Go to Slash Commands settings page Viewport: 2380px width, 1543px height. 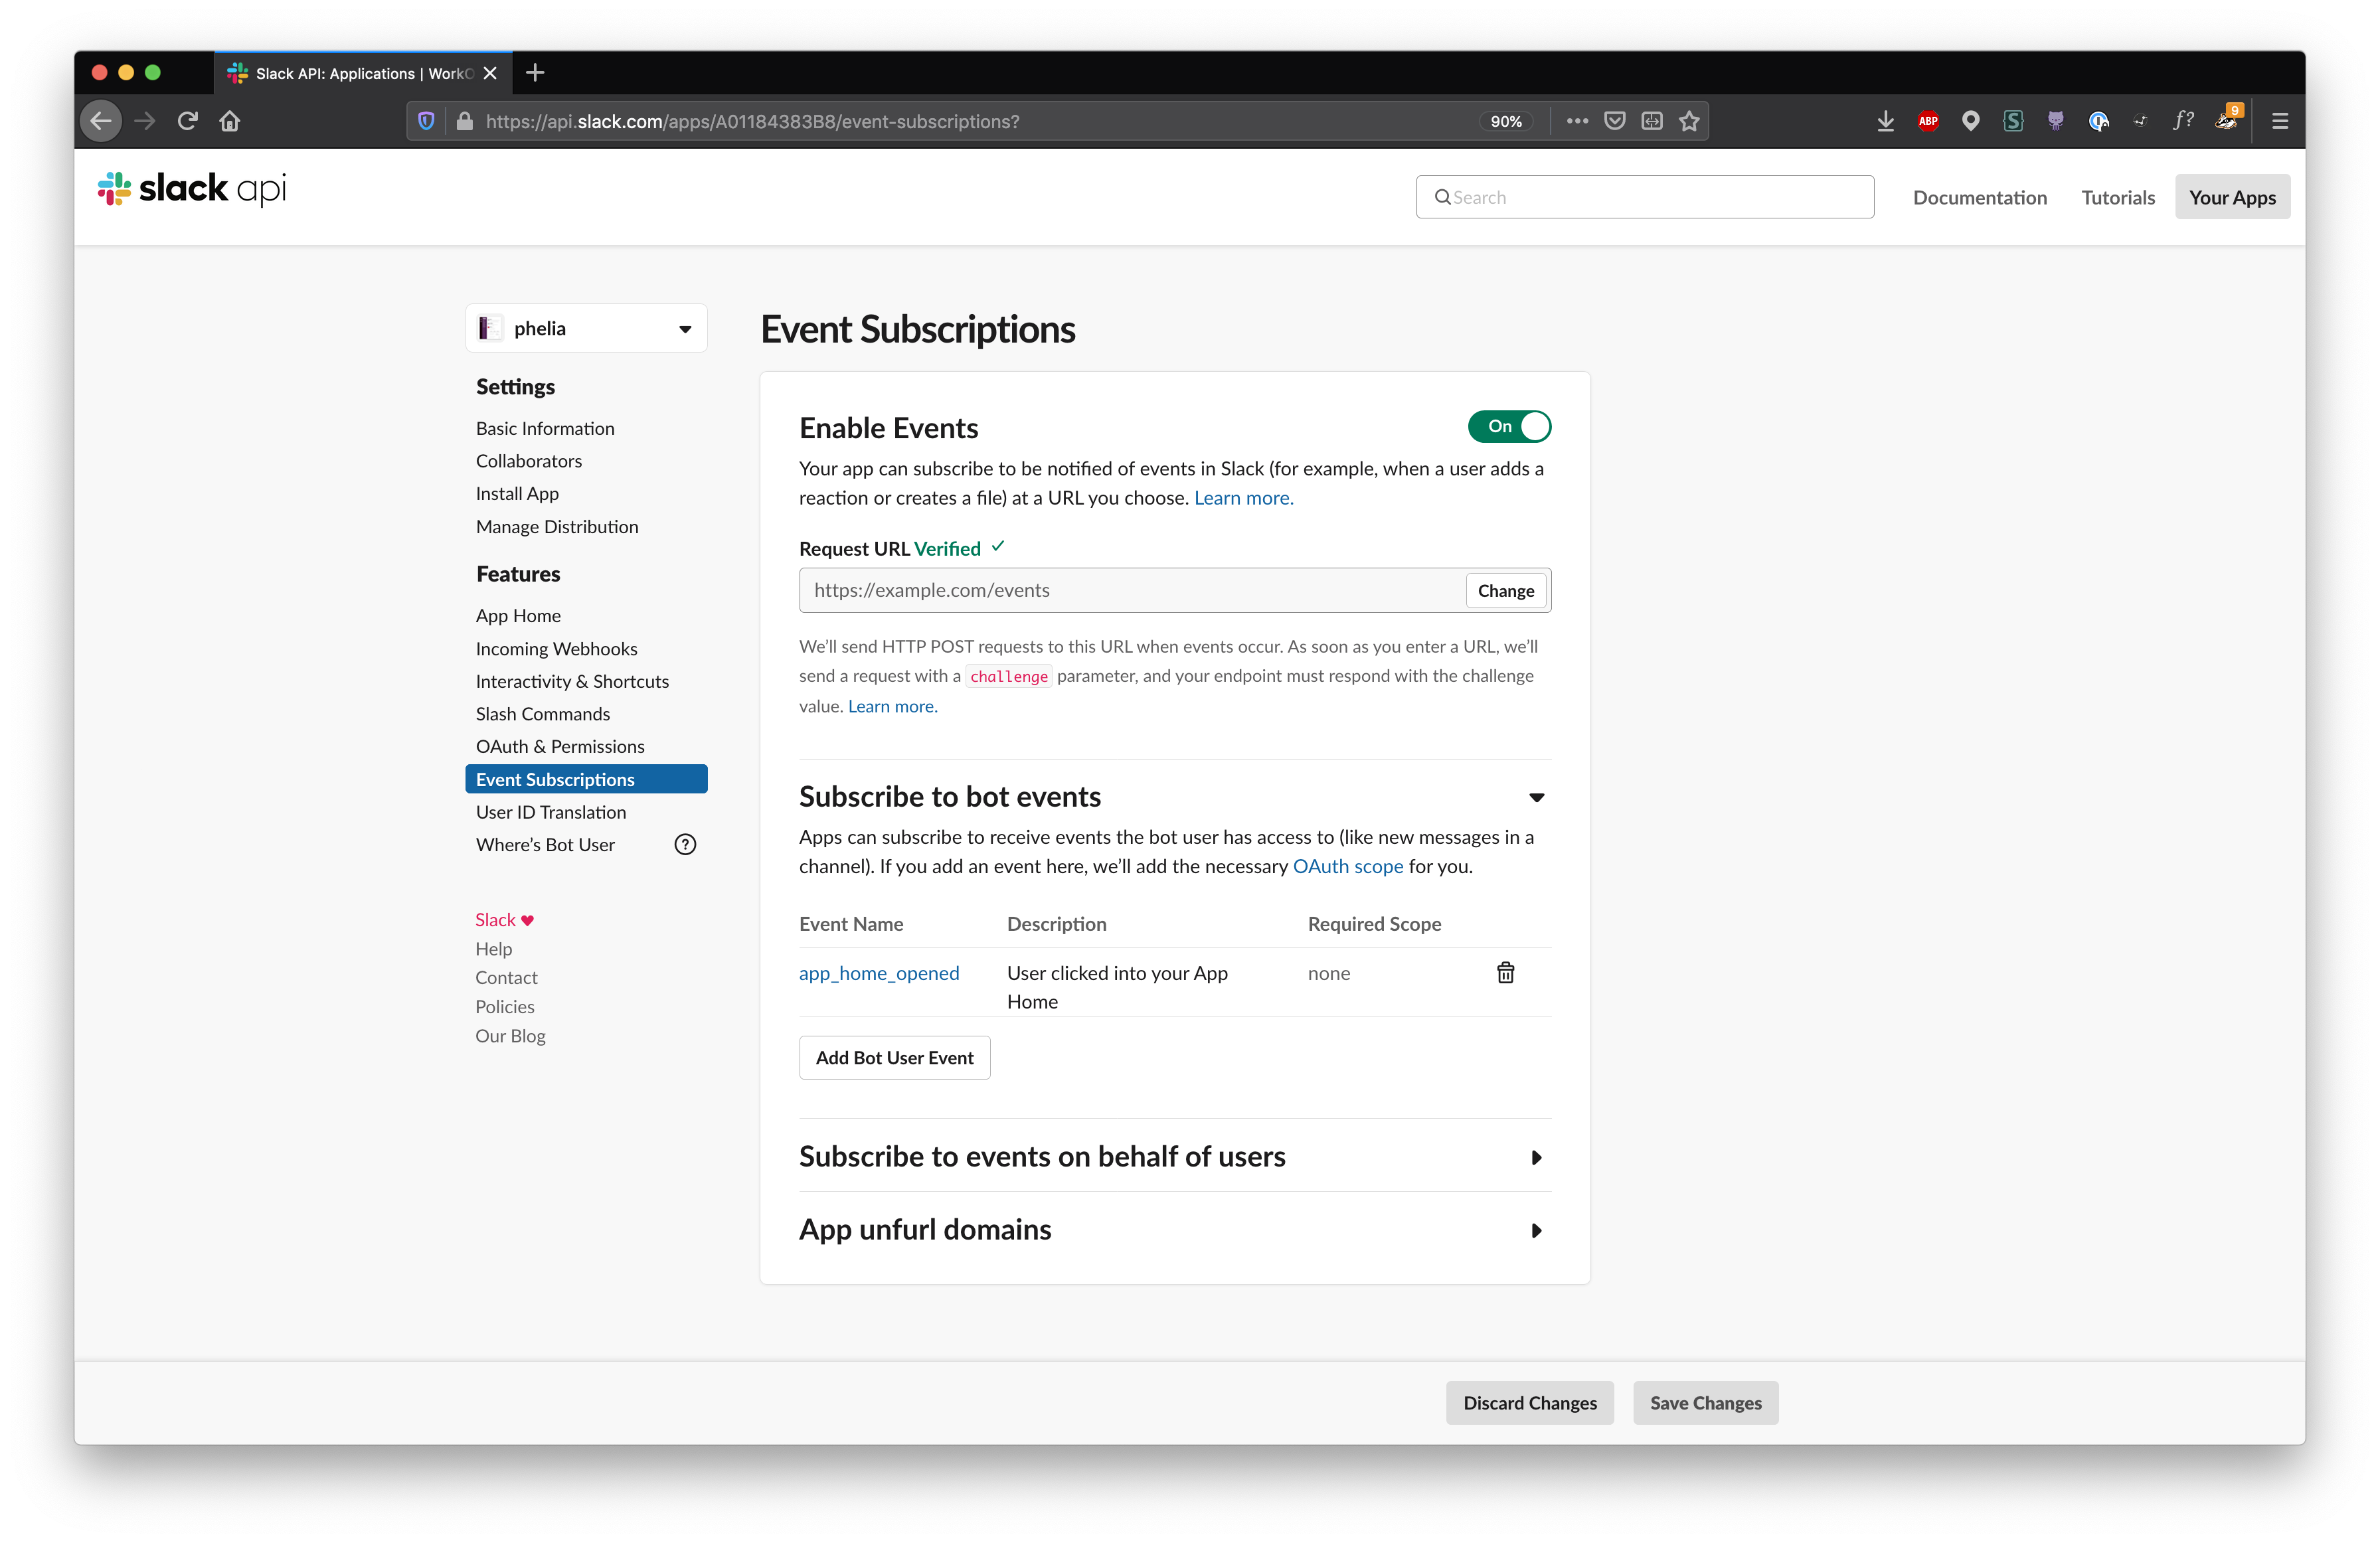[x=543, y=713]
